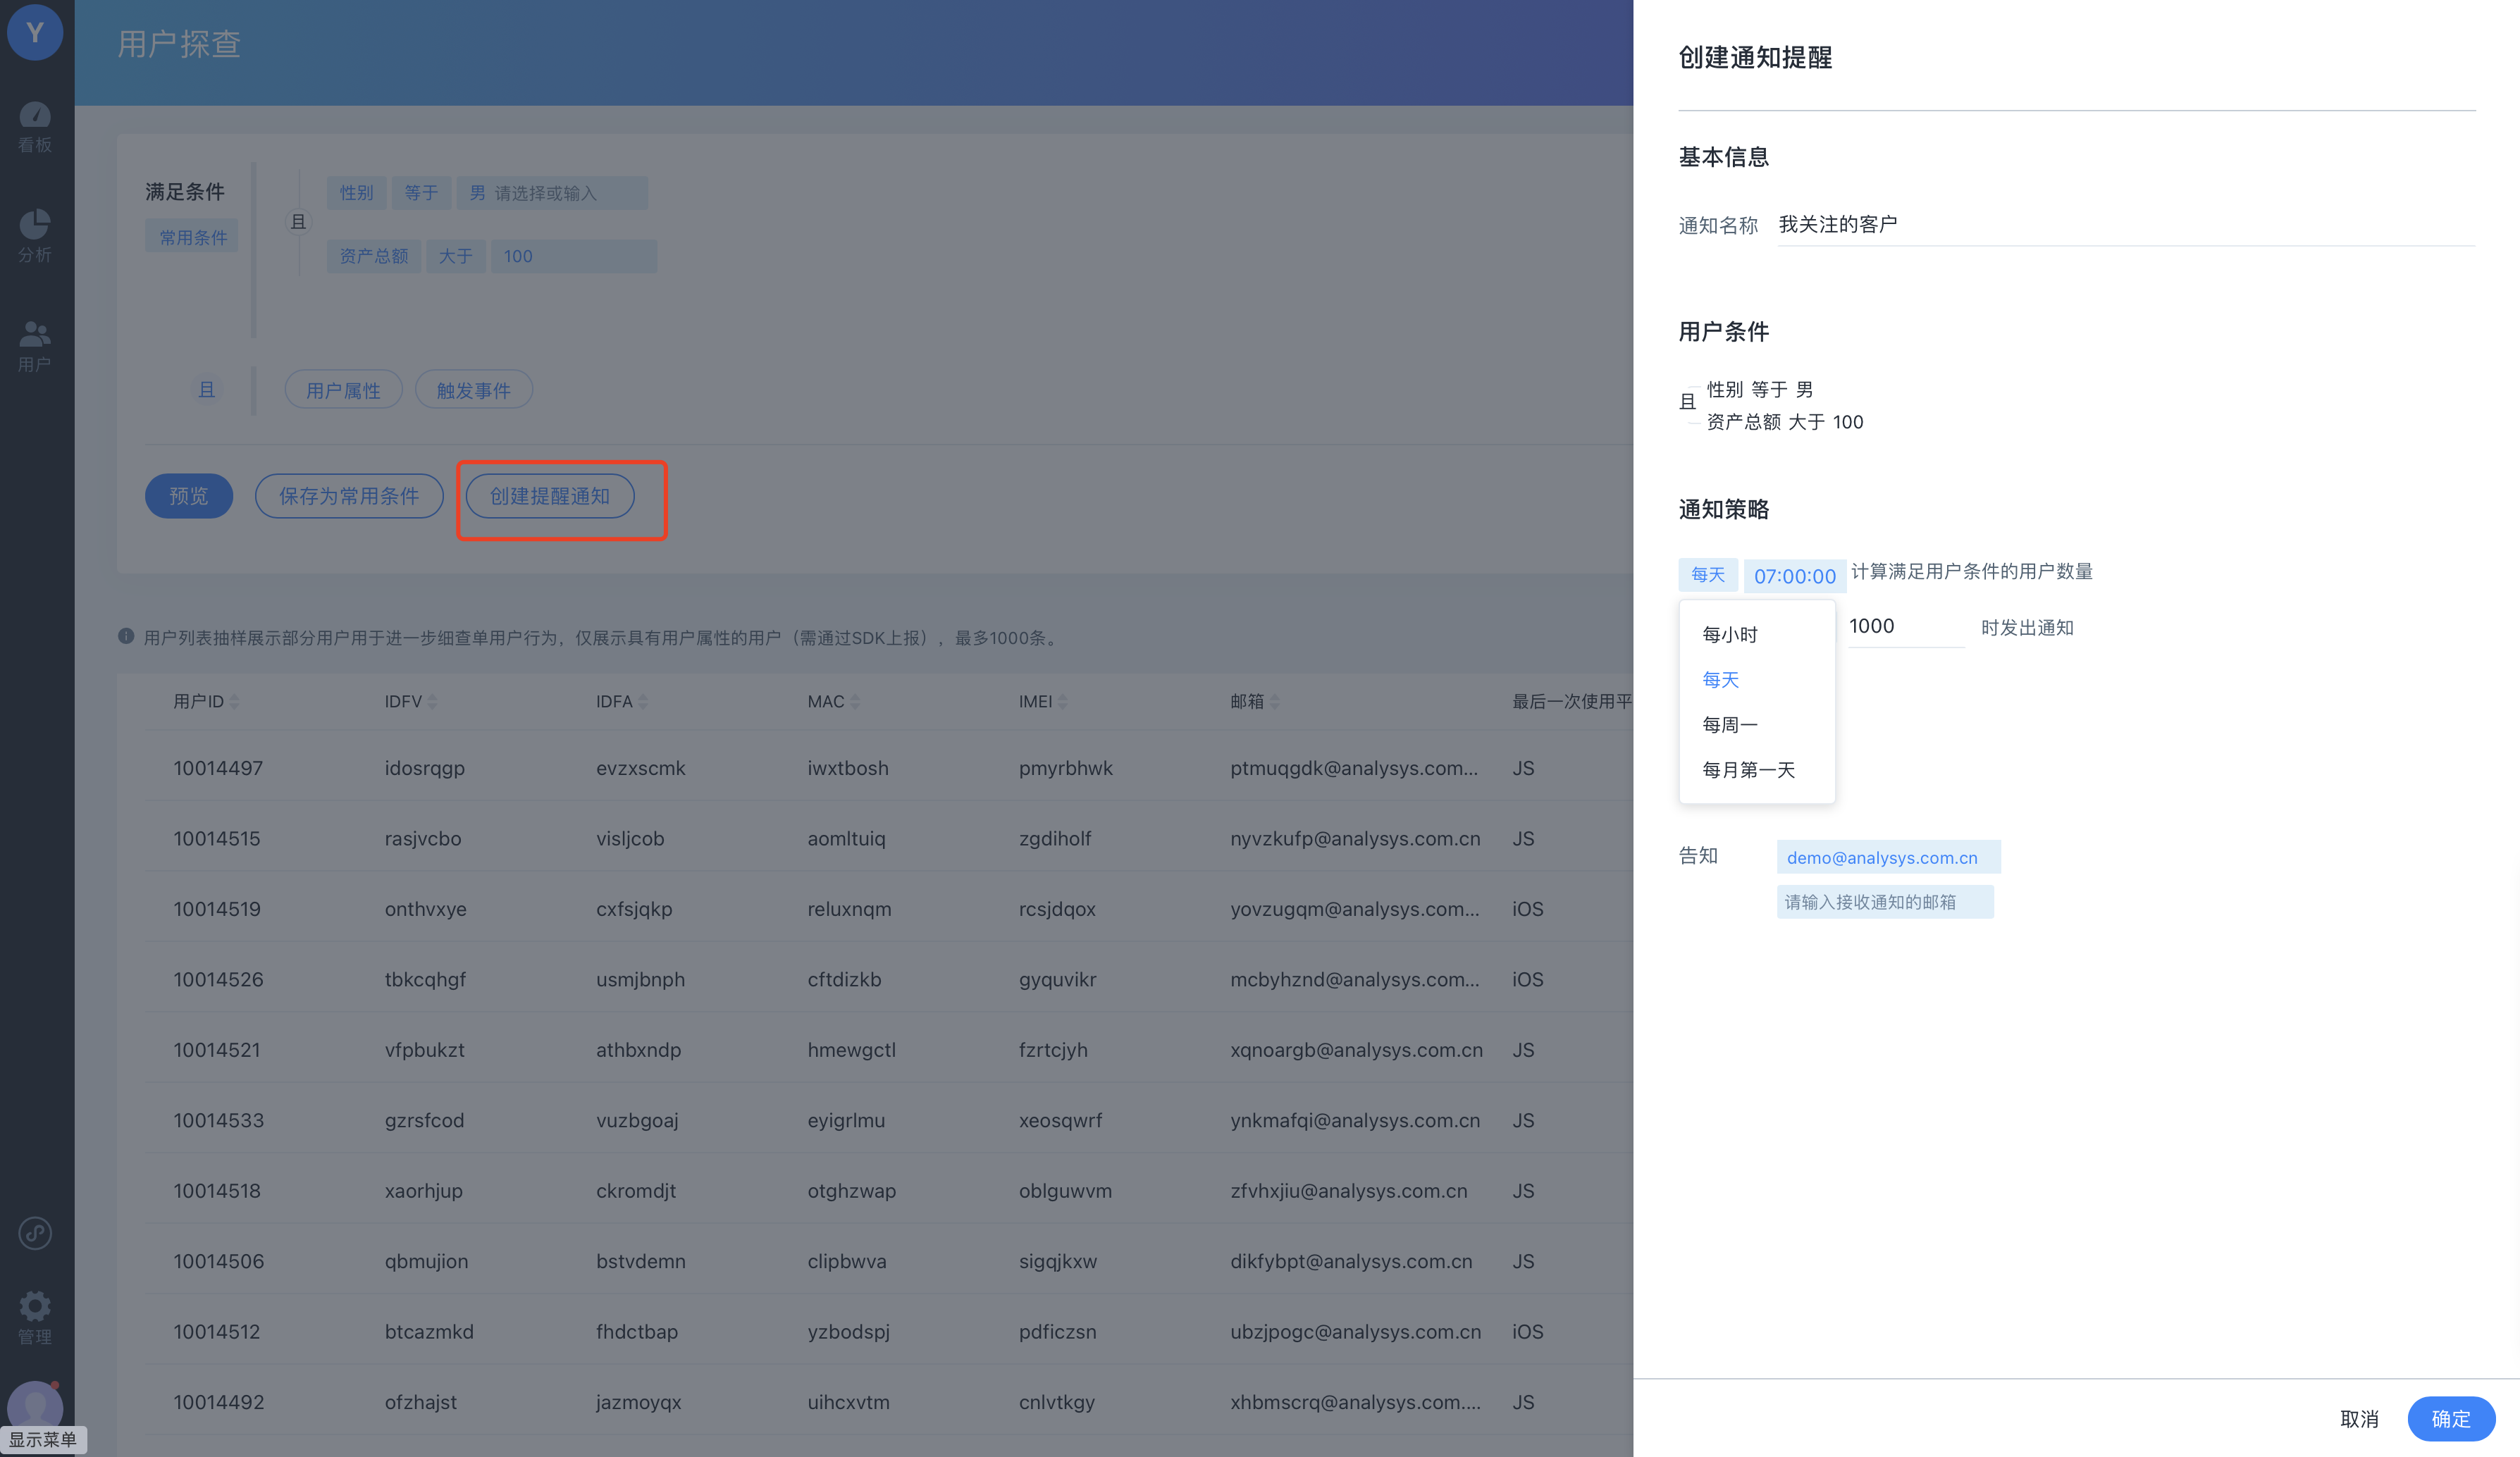Click the 预览 preview button
2520x1457 pixels.
189,496
